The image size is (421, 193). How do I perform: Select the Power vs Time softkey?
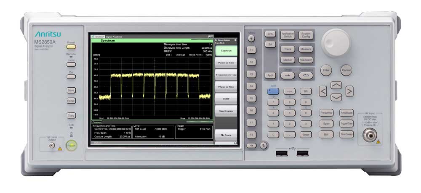pyautogui.click(x=226, y=63)
